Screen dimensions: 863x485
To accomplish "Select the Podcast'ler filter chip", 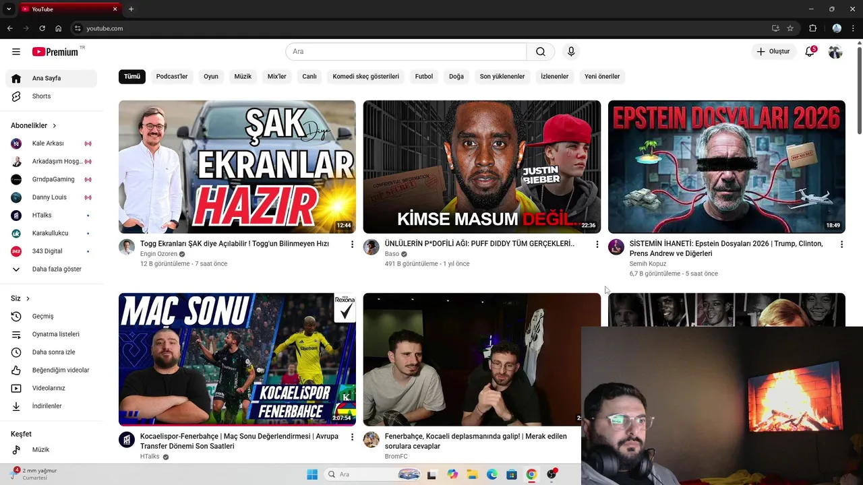I will click(172, 76).
